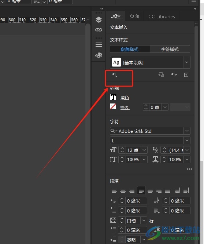
Task: Select align towards spine
Action: [177, 190]
